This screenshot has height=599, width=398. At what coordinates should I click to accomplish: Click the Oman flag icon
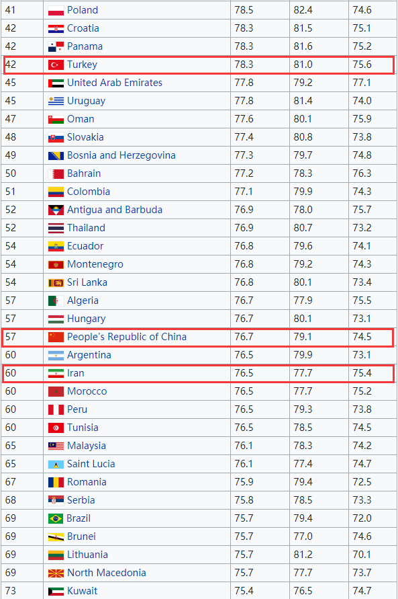tap(56, 119)
